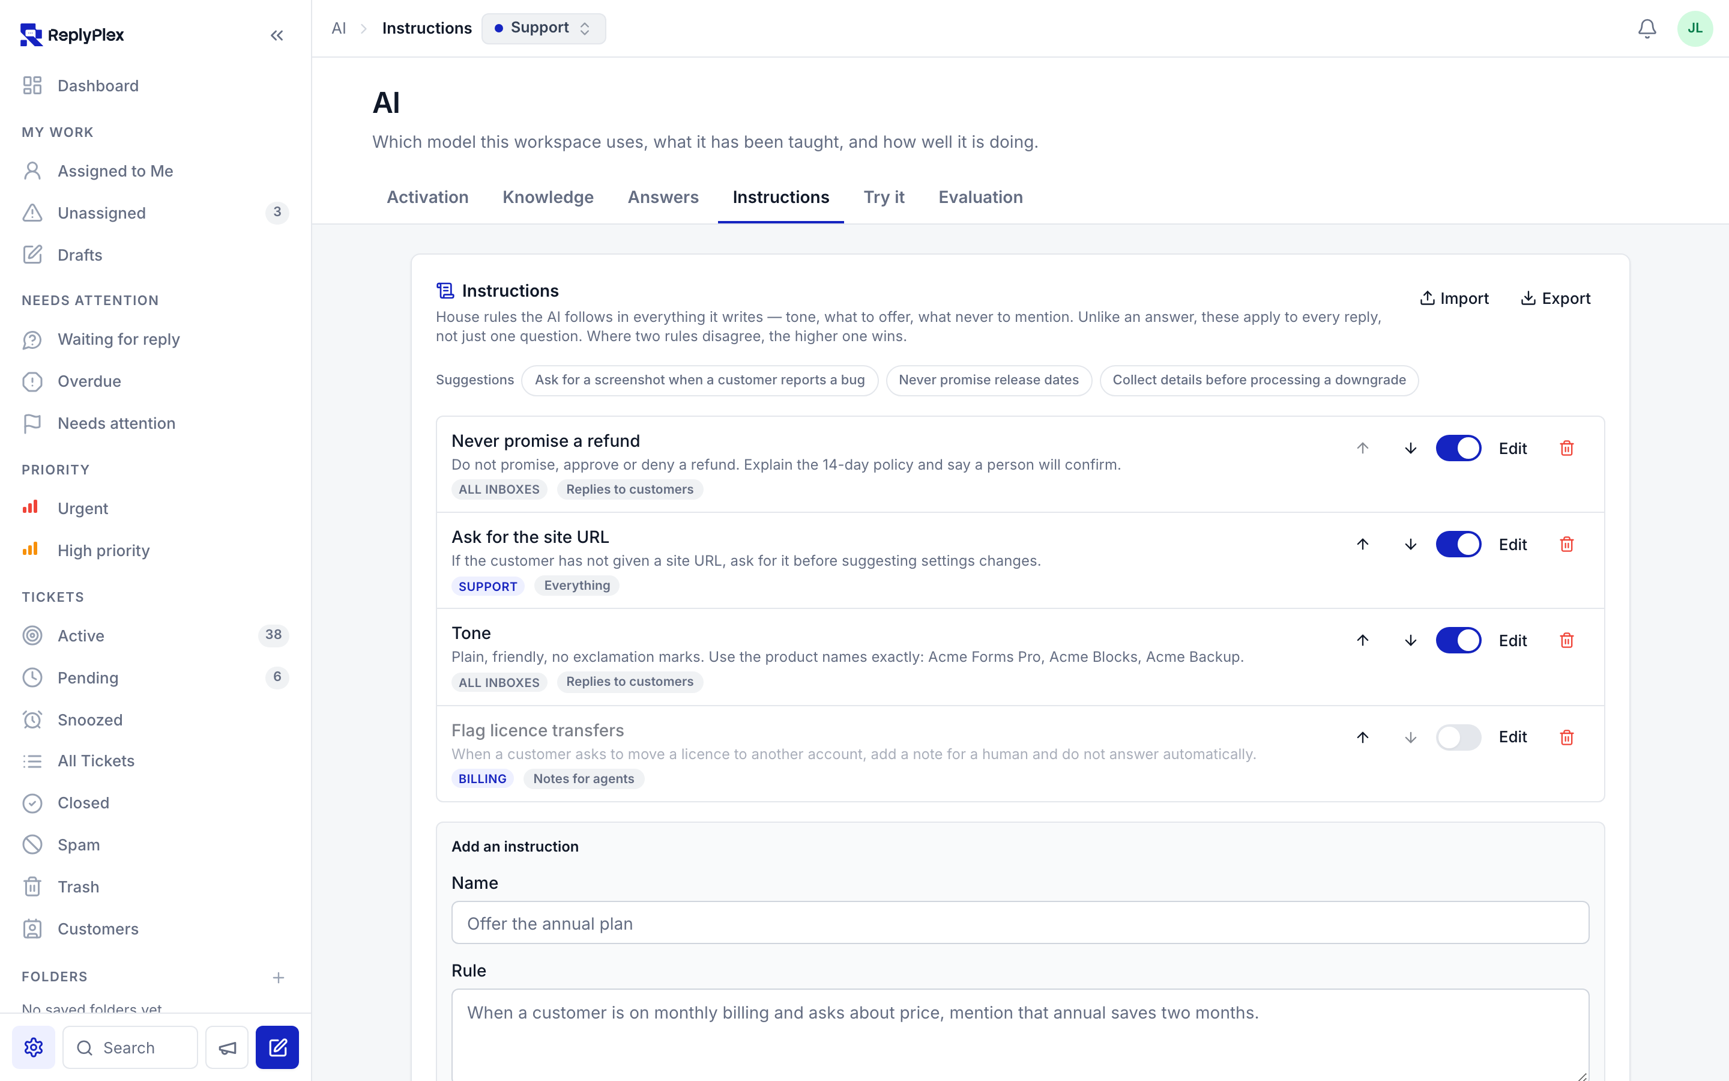
Task: Click Import instructions button
Action: [1454, 298]
